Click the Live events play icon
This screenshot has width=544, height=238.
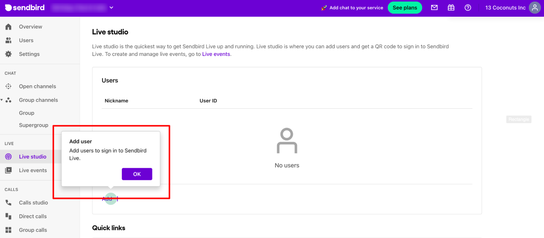(8, 170)
